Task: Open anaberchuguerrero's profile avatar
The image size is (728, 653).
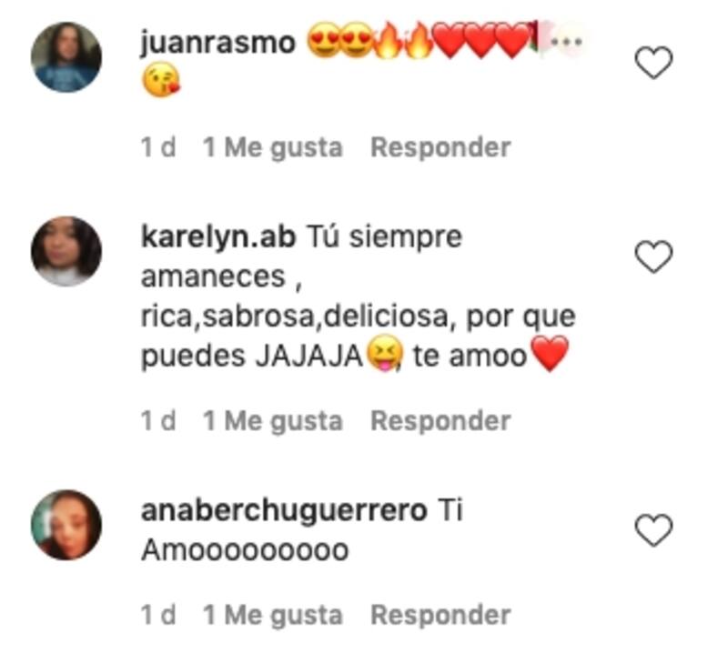Action: [x=66, y=525]
